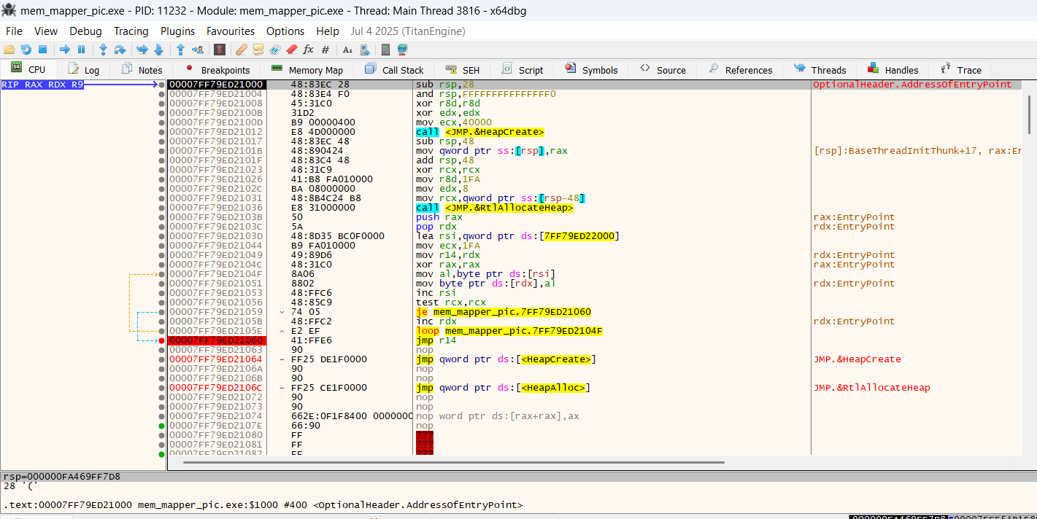Viewport: 1037px width, 519px height.
Task: Open the Plugins menu
Action: tap(177, 31)
